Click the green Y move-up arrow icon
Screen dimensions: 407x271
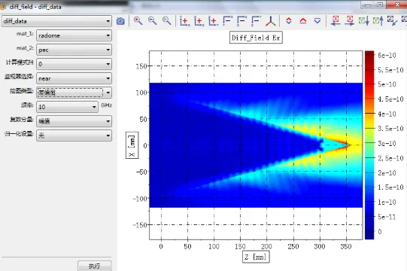click(378, 21)
